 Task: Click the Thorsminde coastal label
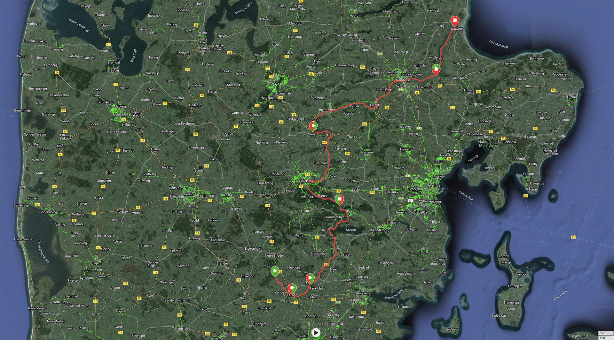[22, 110]
